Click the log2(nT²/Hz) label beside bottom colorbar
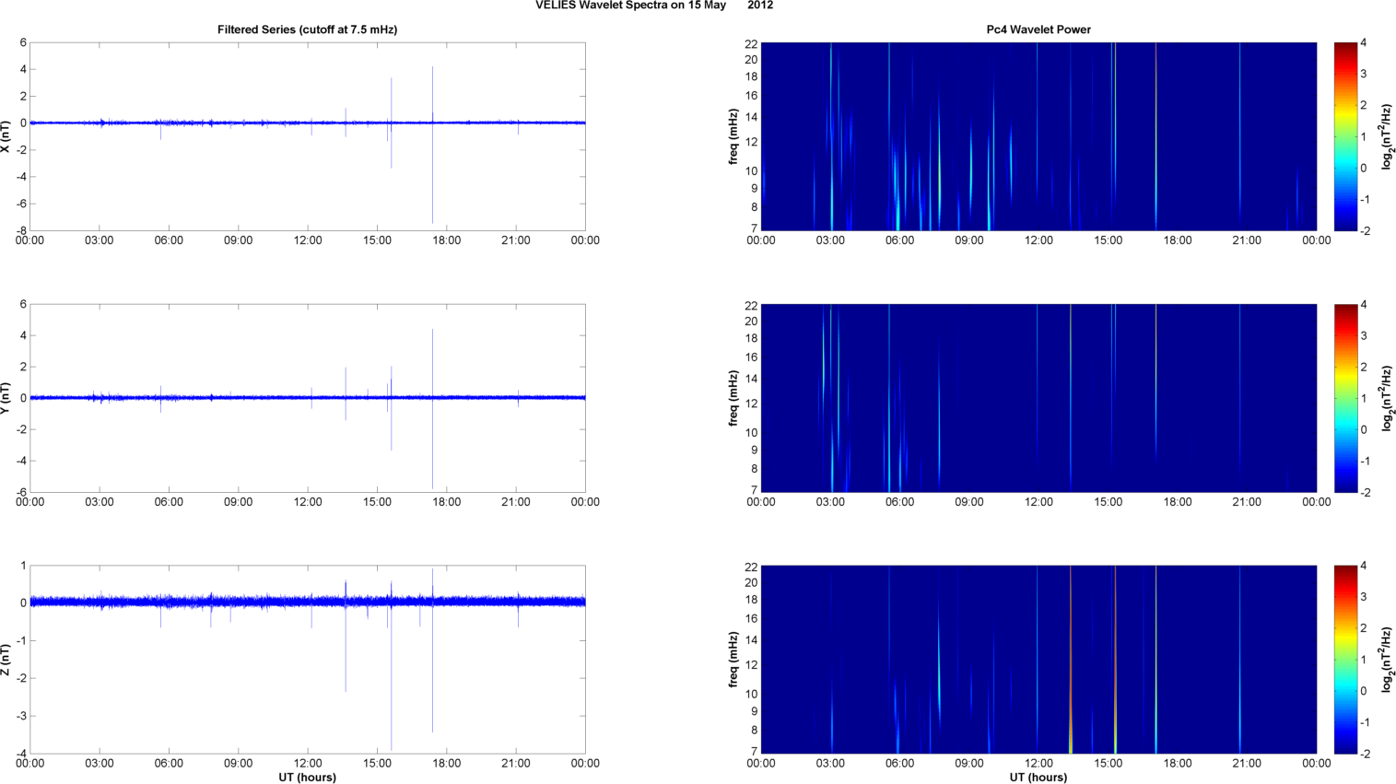 coord(1387,660)
